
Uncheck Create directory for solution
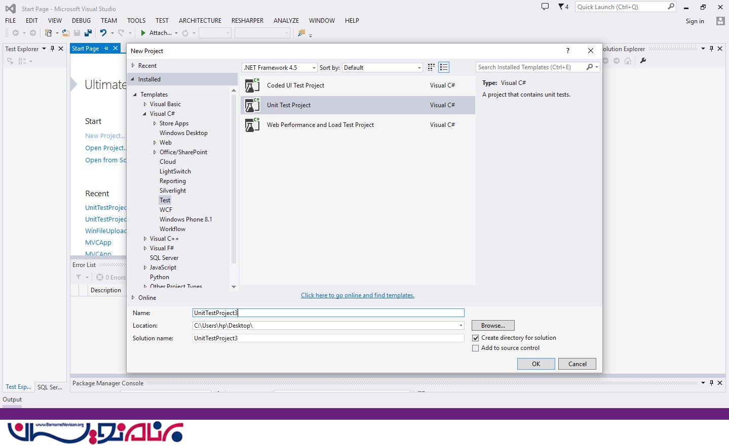pos(475,338)
